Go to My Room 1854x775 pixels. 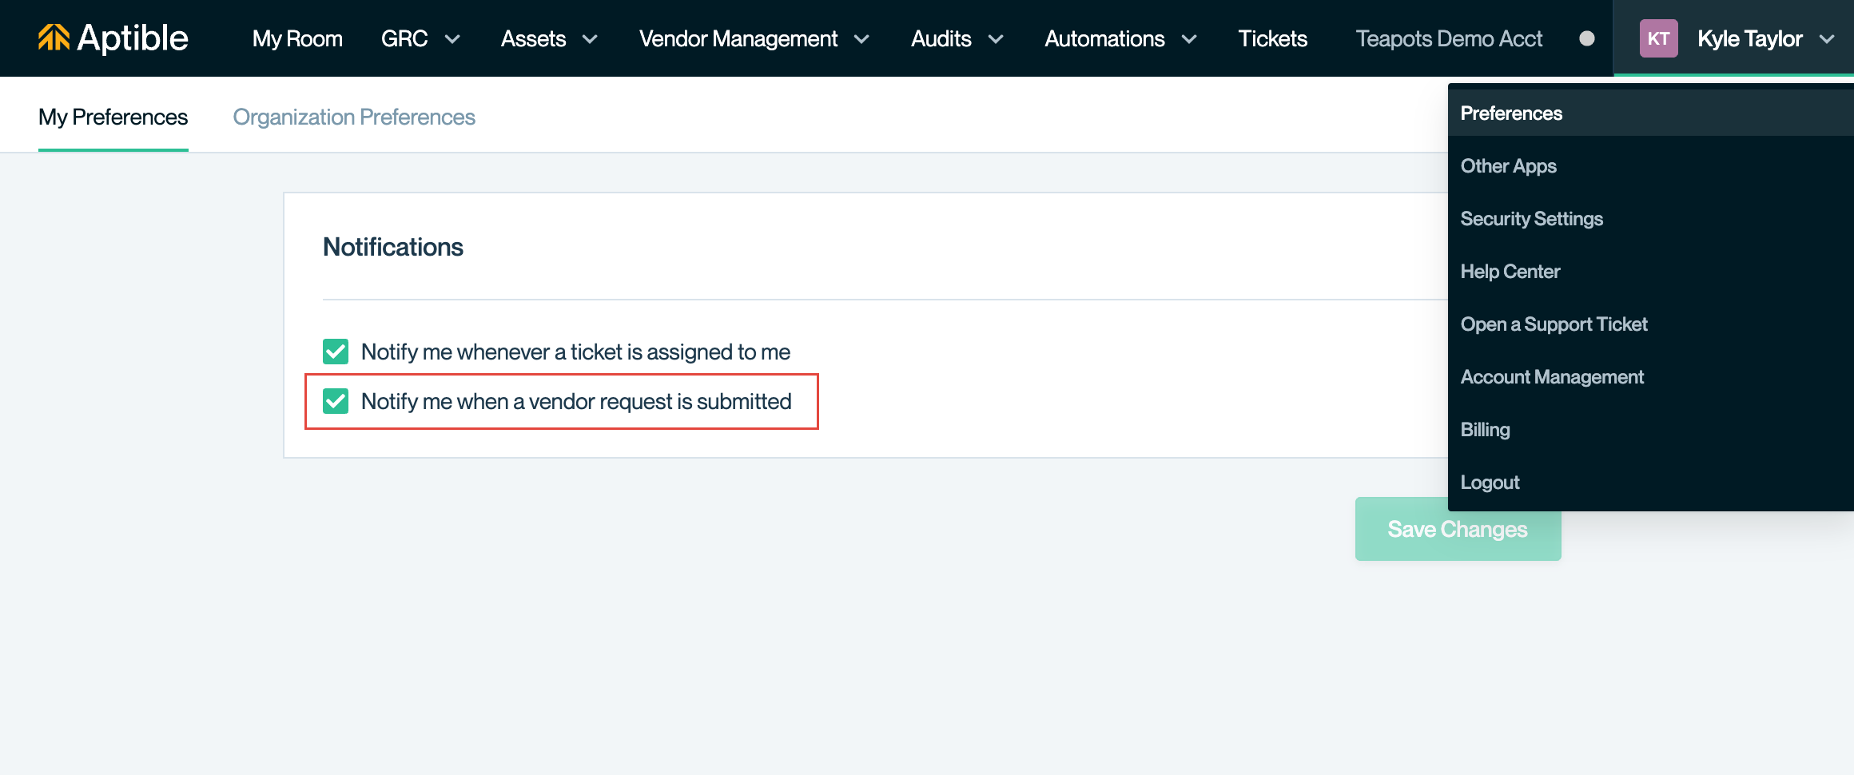click(297, 38)
